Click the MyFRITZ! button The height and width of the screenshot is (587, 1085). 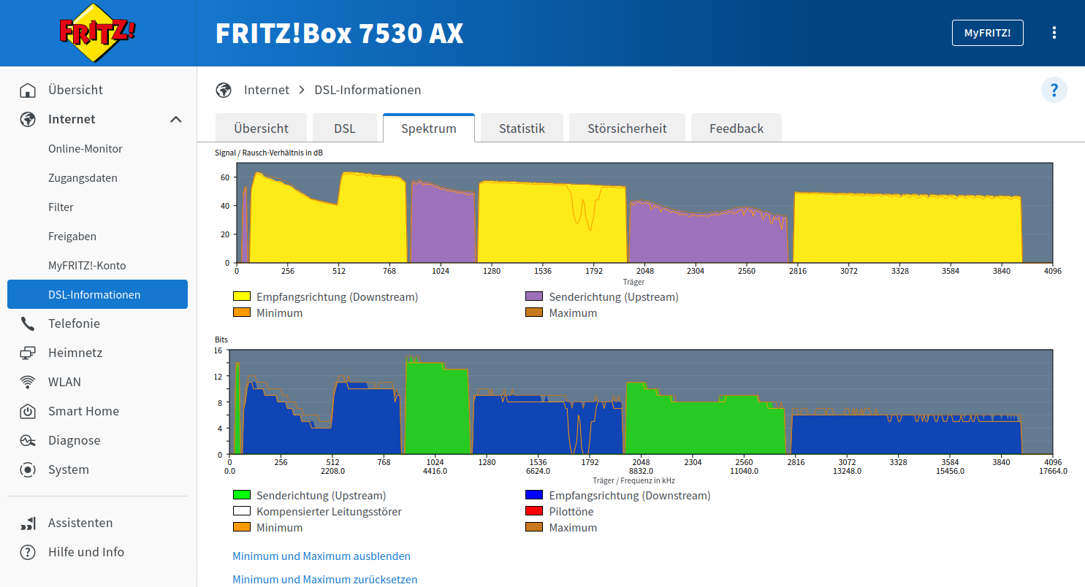tap(987, 33)
